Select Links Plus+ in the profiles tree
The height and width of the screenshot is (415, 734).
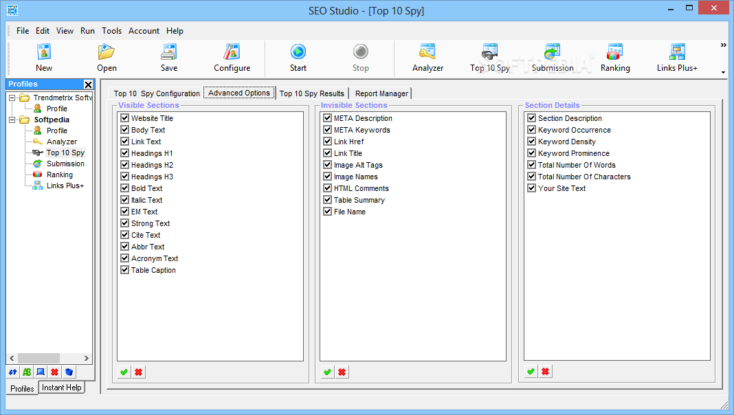click(65, 186)
